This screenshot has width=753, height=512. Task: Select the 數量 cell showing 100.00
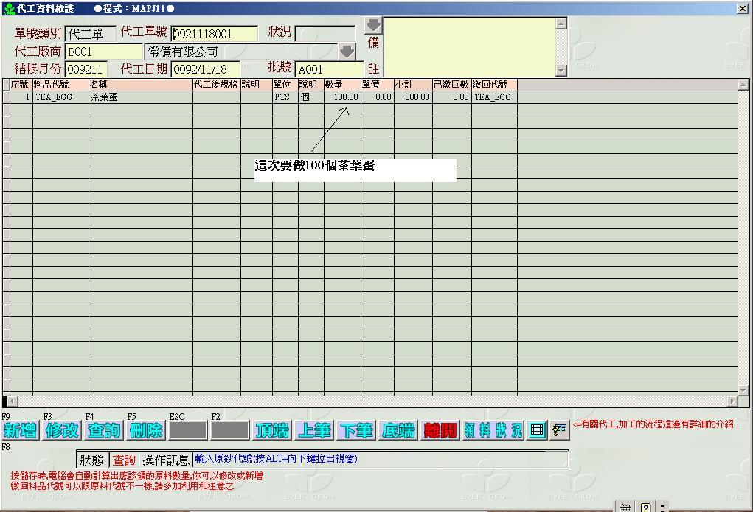click(x=342, y=97)
